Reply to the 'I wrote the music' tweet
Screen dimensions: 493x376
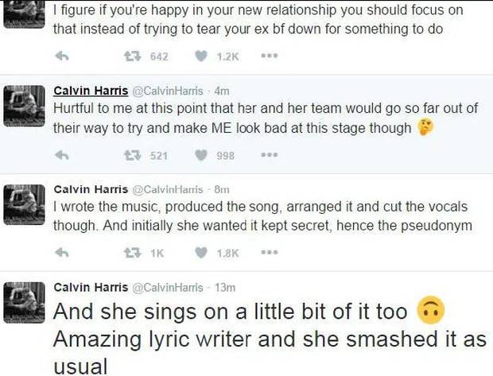(x=62, y=253)
